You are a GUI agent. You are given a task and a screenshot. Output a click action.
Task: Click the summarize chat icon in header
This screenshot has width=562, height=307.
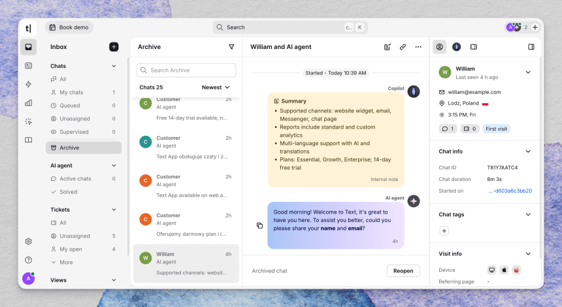387,47
